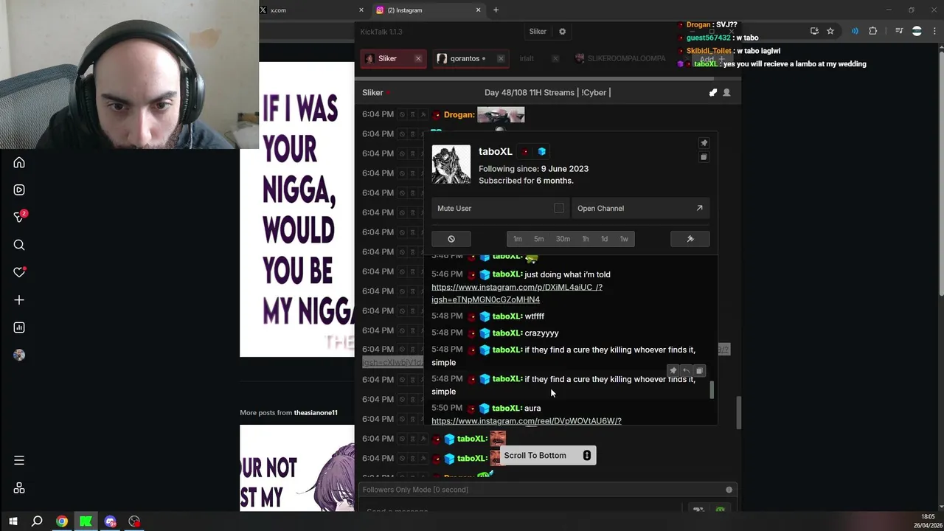Click pin icon in Sliker chat header
This screenshot has width=944, height=531.
712,92
